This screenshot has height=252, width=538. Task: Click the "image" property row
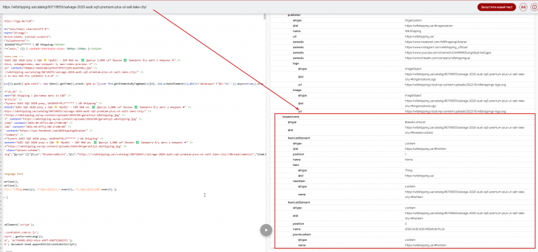[403, 90]
